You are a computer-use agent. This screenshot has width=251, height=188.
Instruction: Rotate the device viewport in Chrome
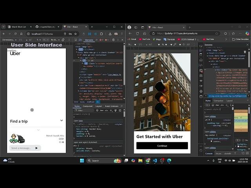63,40
